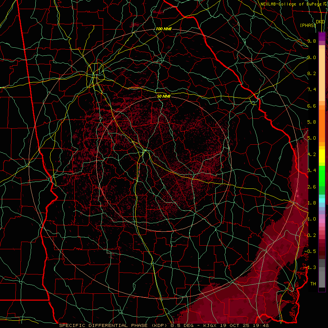This screenshot has height=328, width=328.
Task: Click the NEXLAB-College of DuPage credit text
Action: [291, 4]
